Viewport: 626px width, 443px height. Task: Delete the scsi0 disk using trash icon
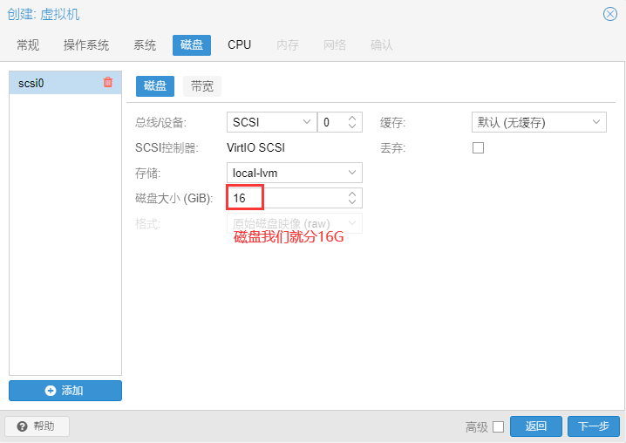tap(108, 83)
